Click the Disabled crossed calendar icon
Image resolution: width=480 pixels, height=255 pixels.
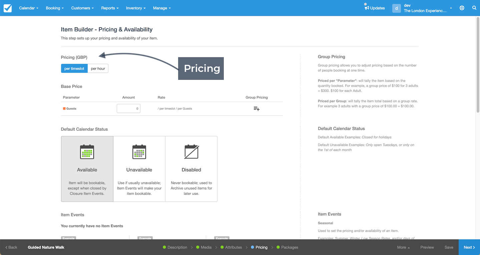tap(191, 152)
